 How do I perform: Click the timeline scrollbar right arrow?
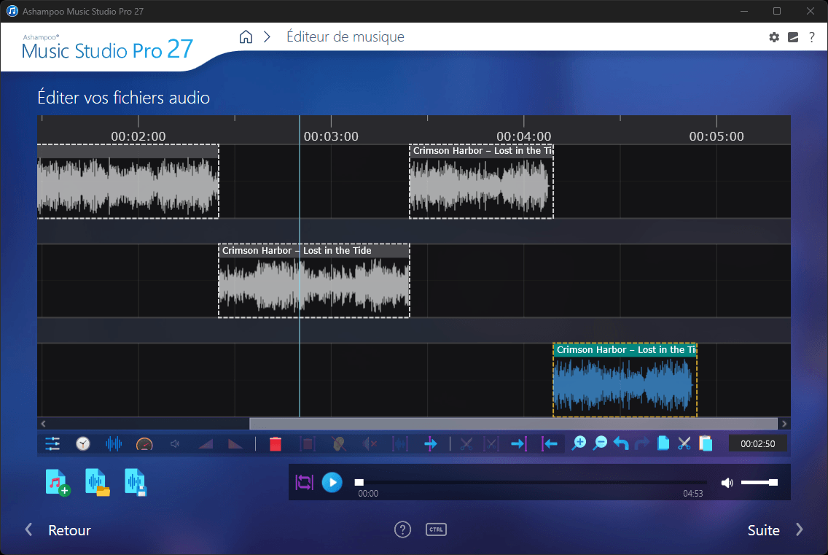[784, 424]
